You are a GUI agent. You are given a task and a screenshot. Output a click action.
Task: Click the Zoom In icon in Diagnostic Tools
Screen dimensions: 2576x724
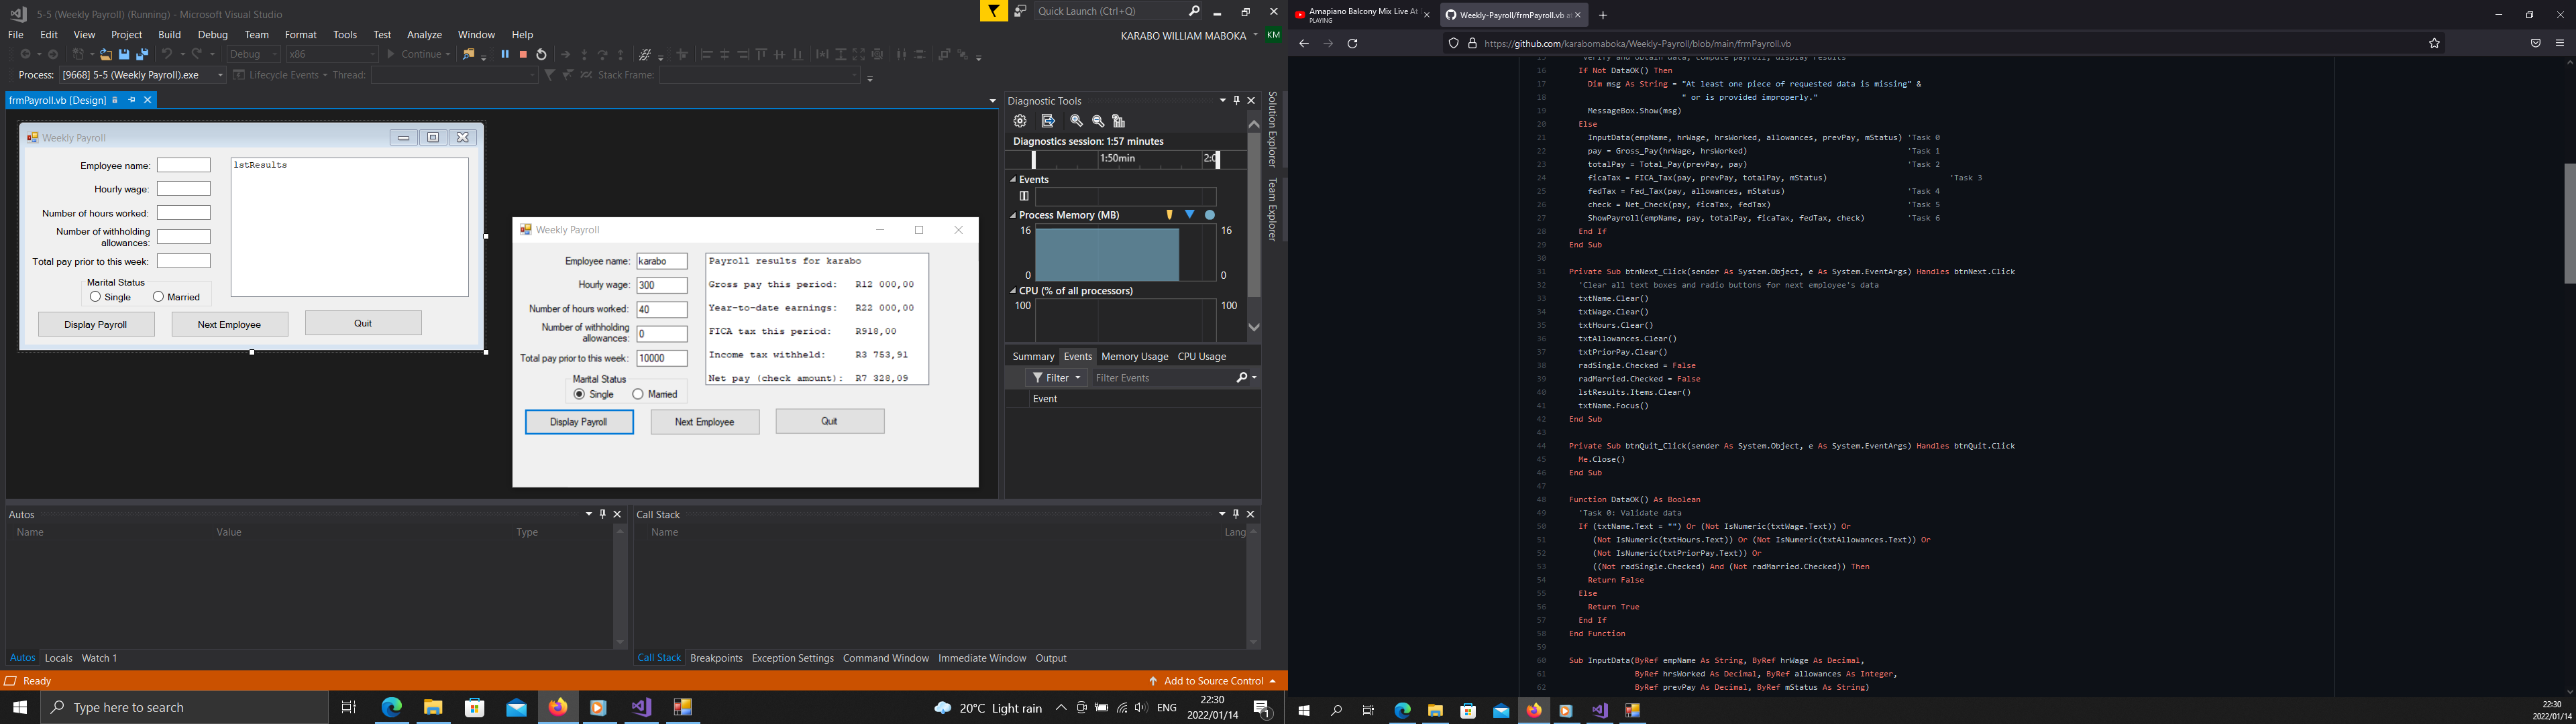click(x=1077, y=121)
